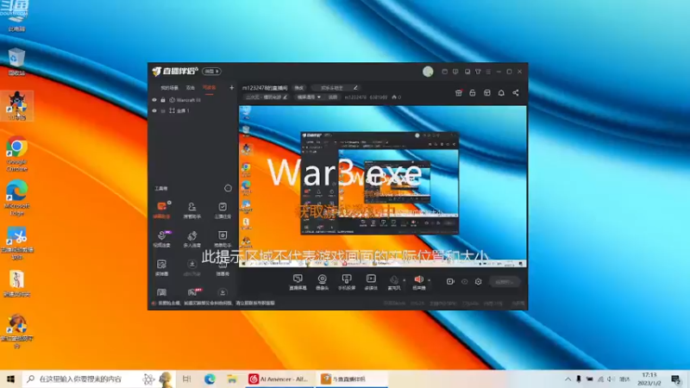Open the image tool in toolbox third row
Image resolution: width=690 pixels, height=388 pixels.
coord(161,266)
